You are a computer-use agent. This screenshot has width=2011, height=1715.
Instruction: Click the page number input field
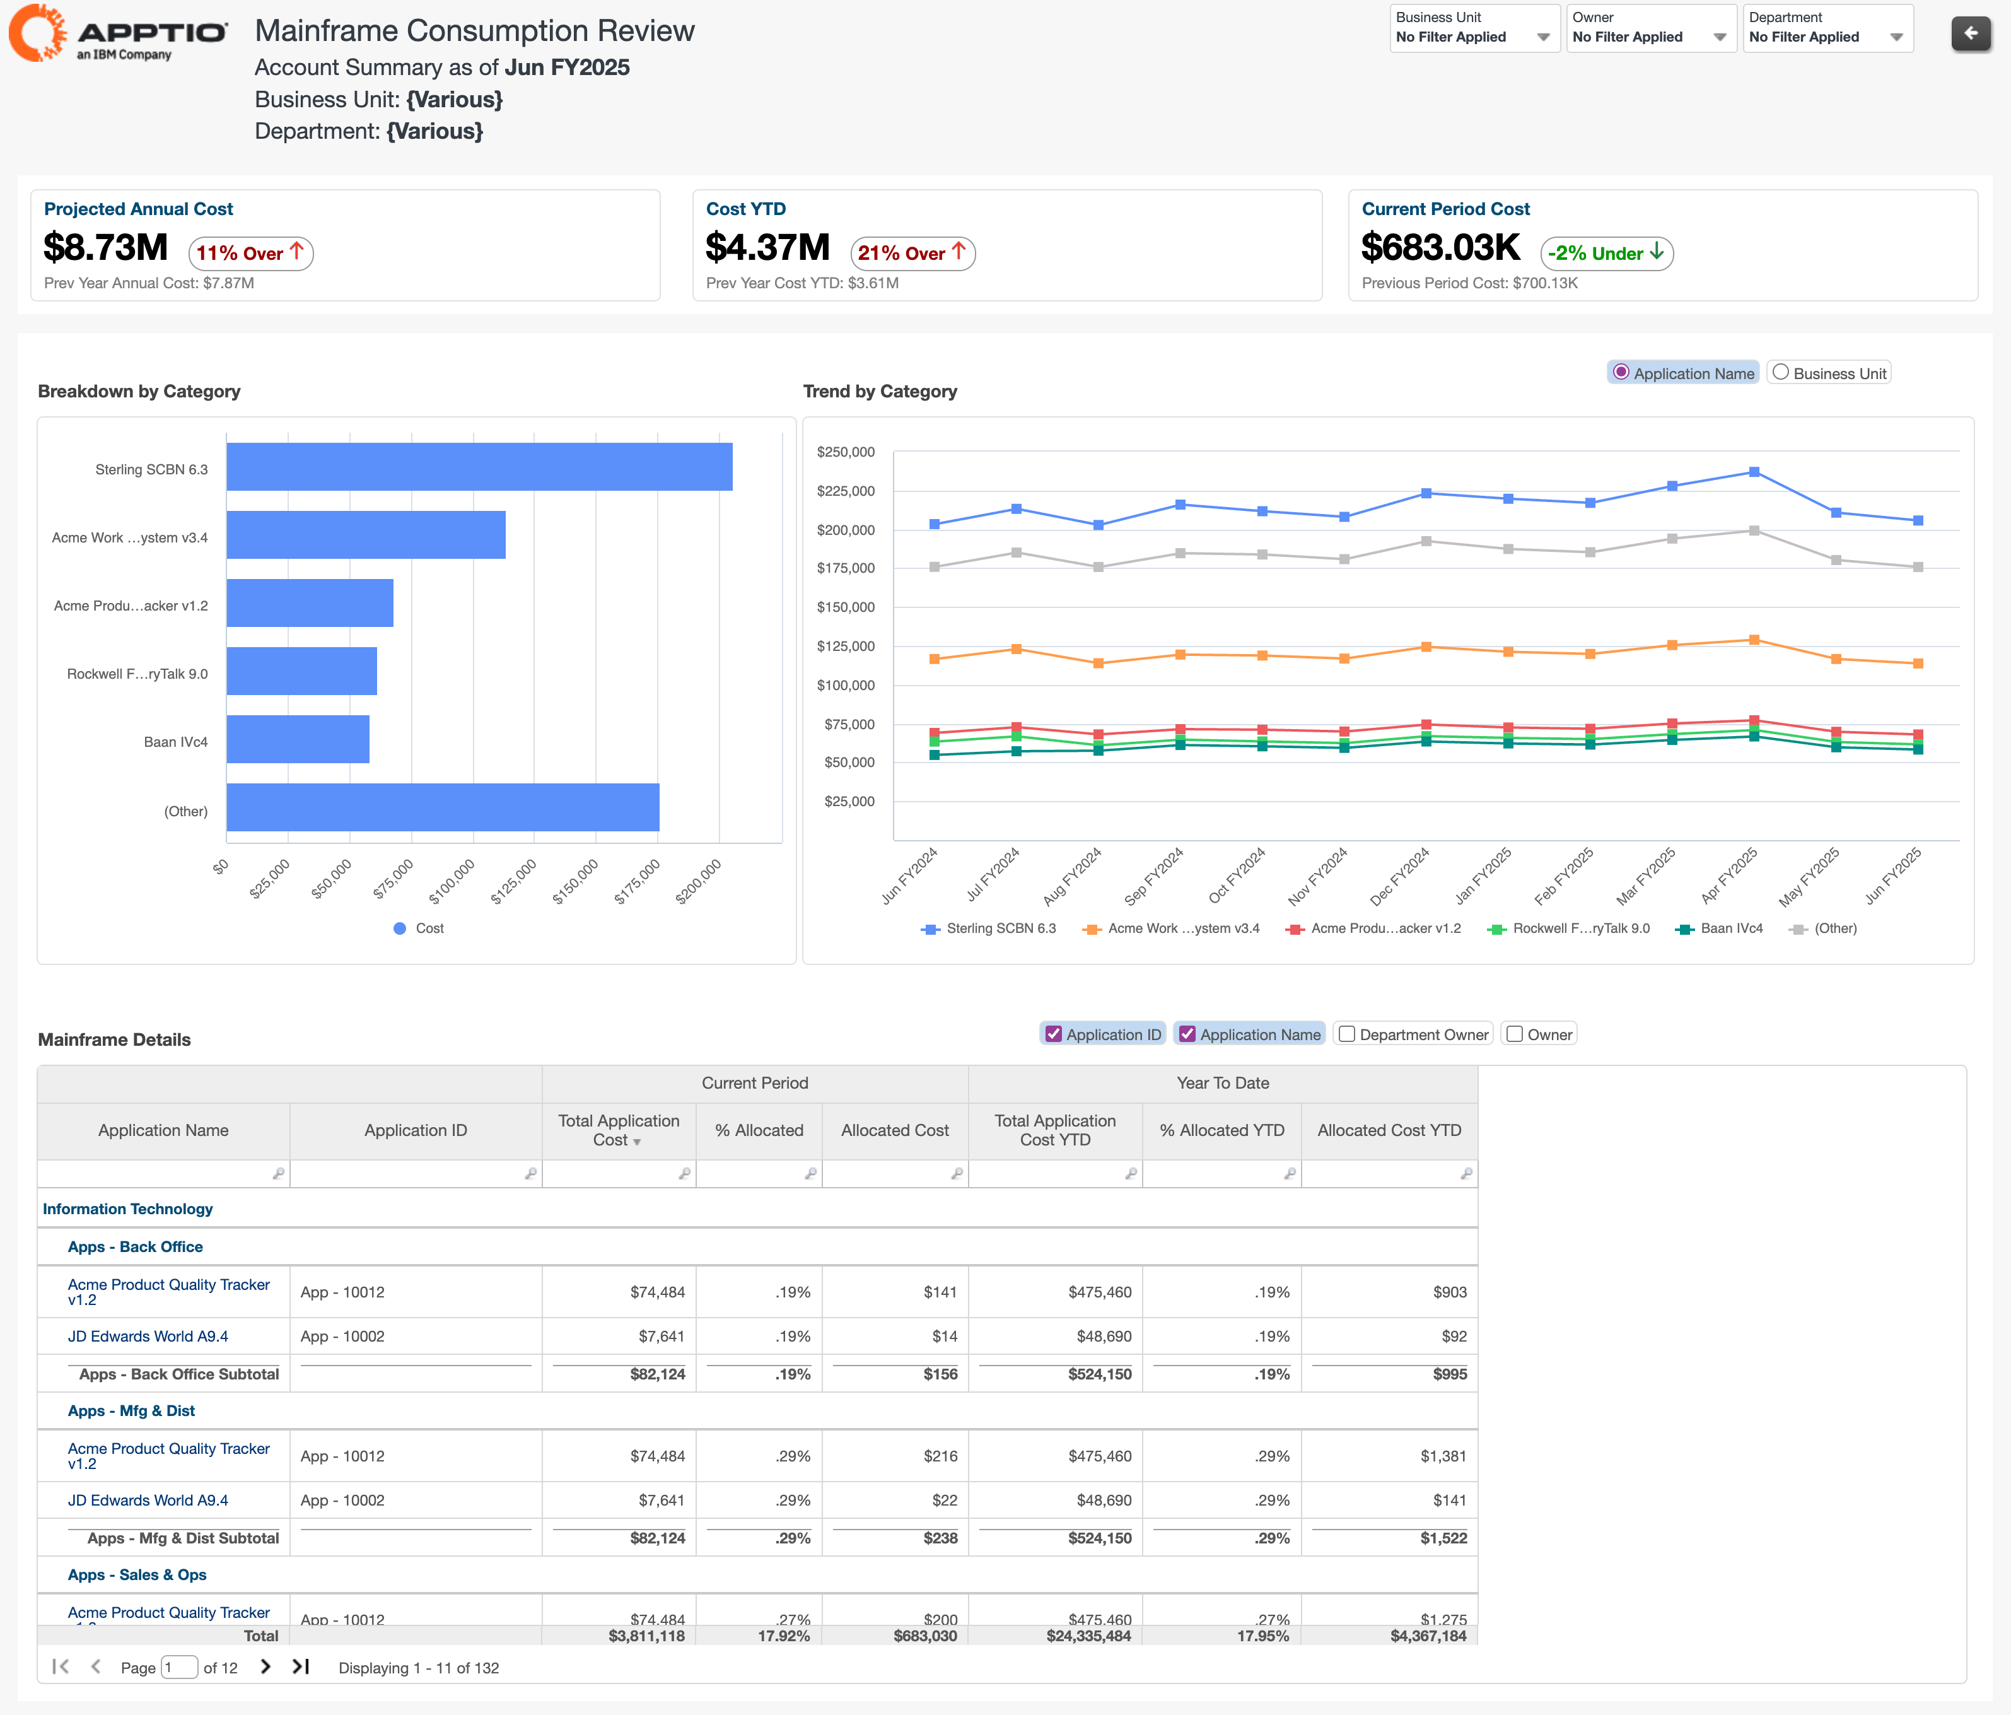pyautogui.click(x=180, y=1668)
